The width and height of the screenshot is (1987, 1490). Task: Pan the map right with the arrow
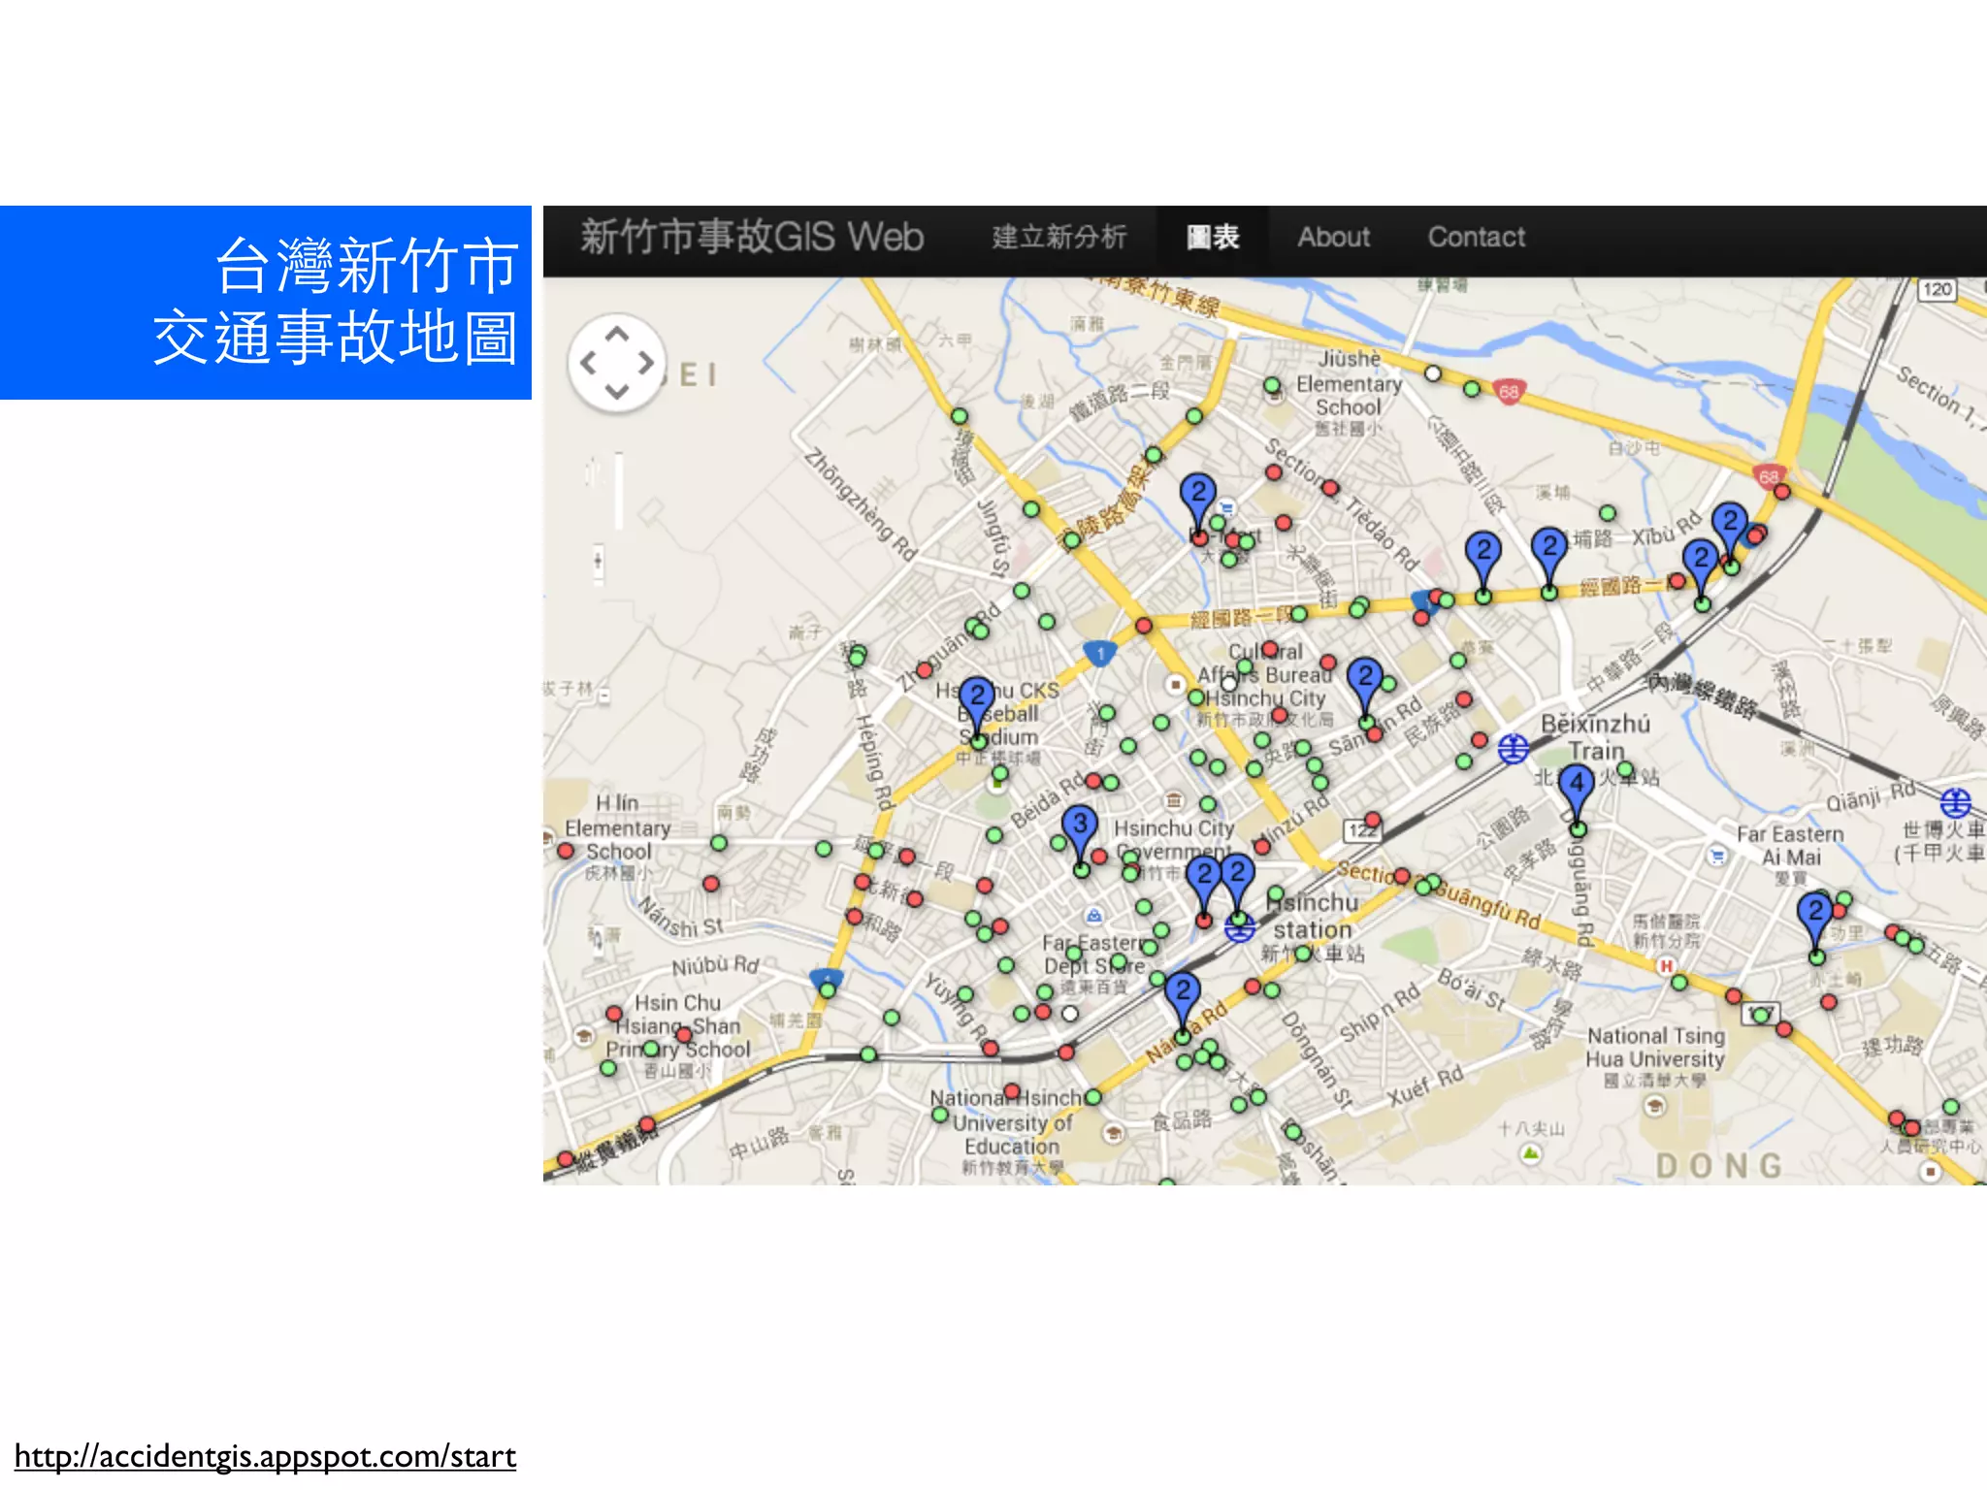[646, 363]
